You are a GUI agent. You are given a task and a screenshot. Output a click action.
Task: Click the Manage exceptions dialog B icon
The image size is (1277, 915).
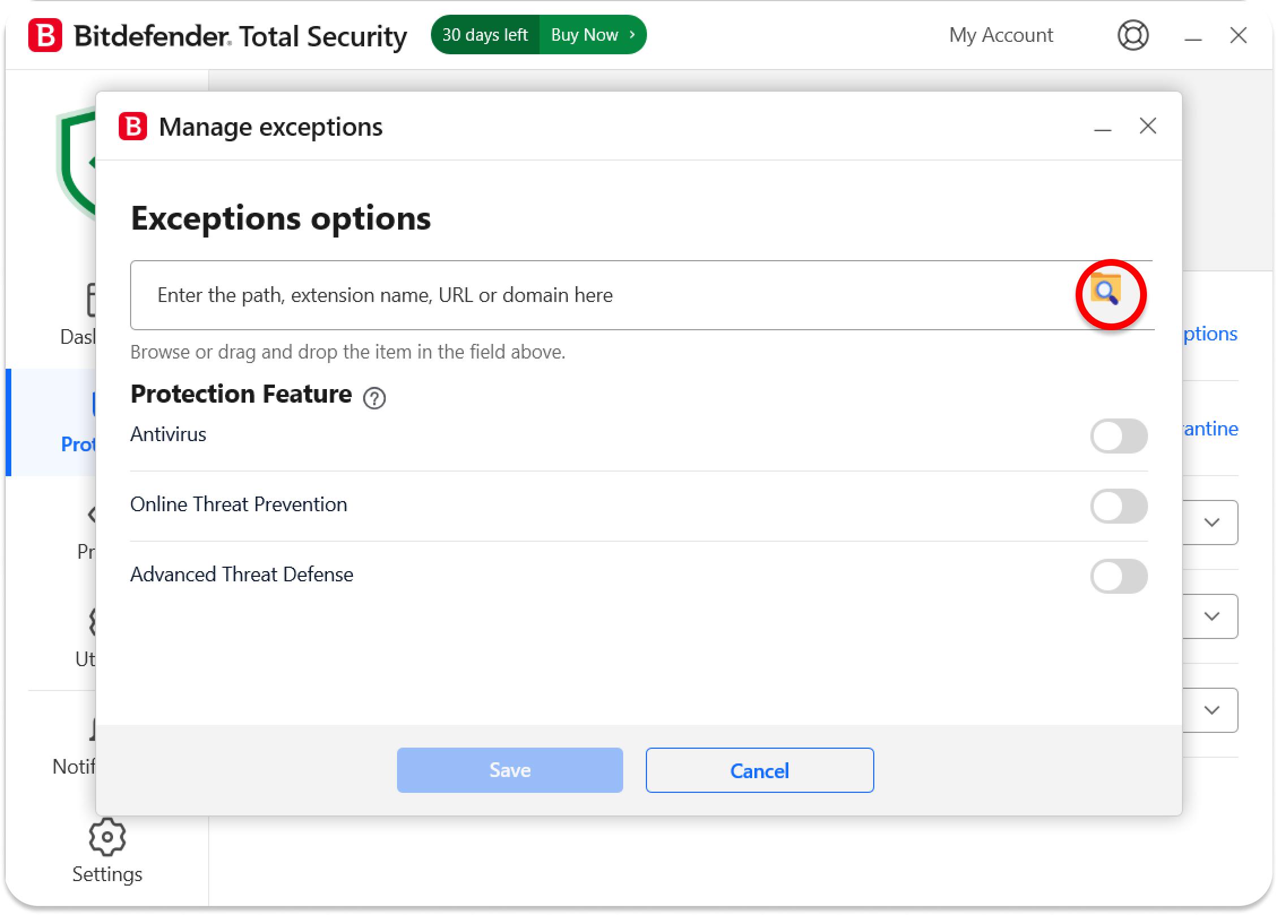(133, 127)
